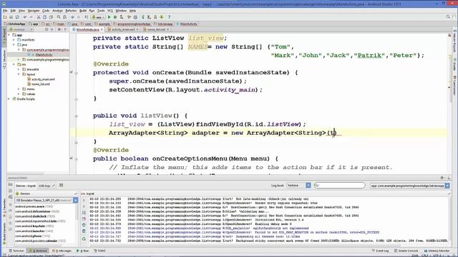
Task: Click the Find magnifier icon in toolbar
Action: click(59, 17)
